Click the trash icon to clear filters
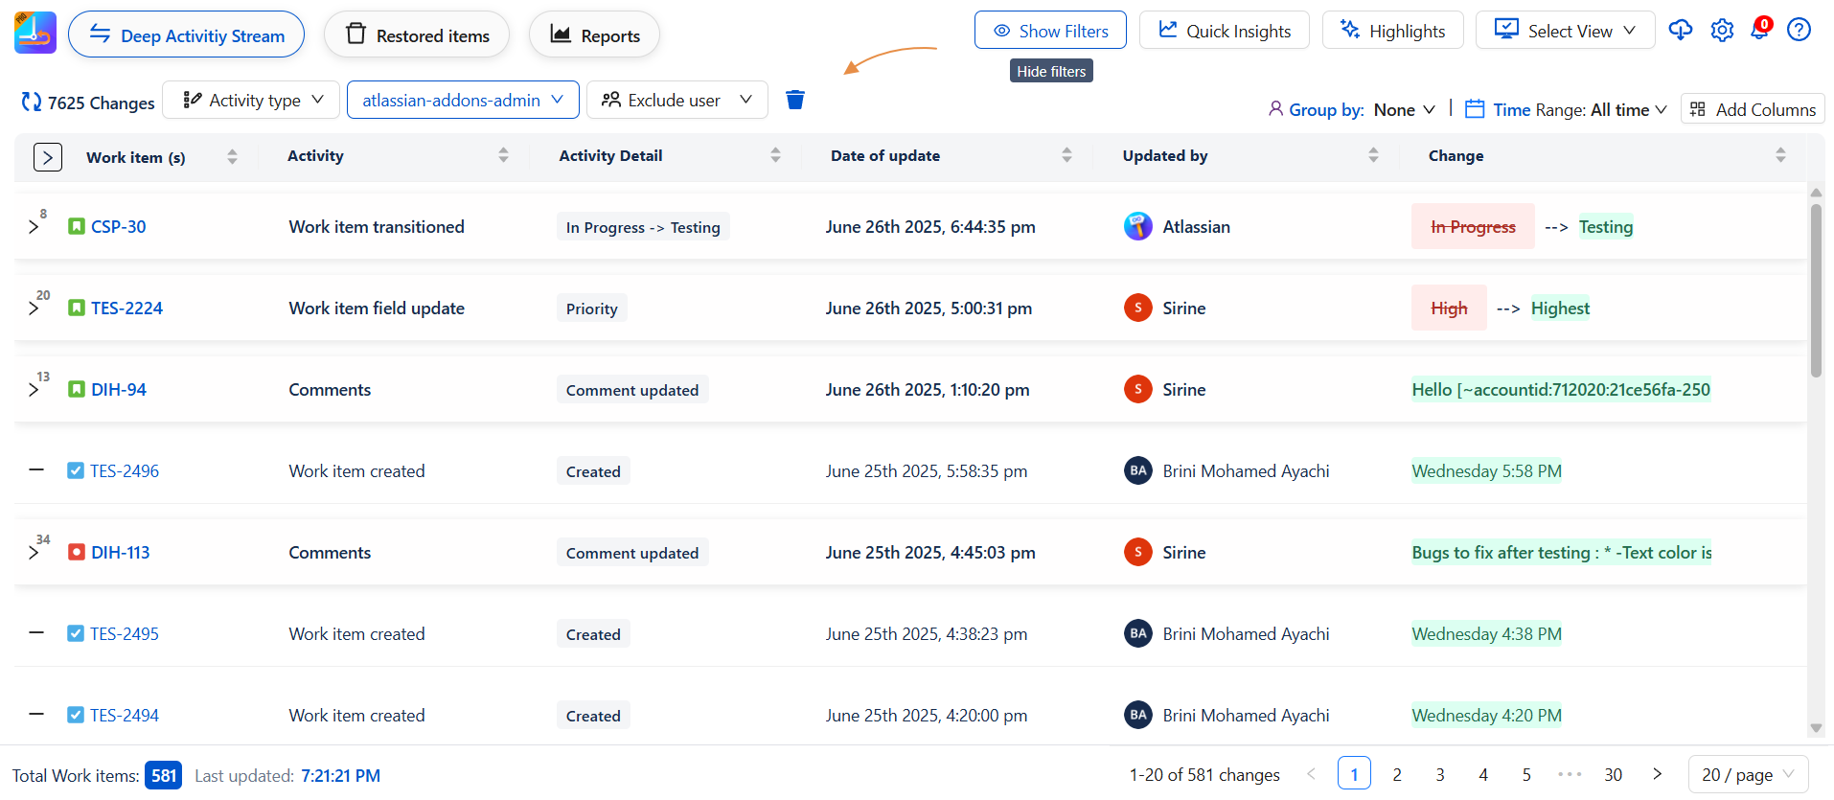 point(795,100)
